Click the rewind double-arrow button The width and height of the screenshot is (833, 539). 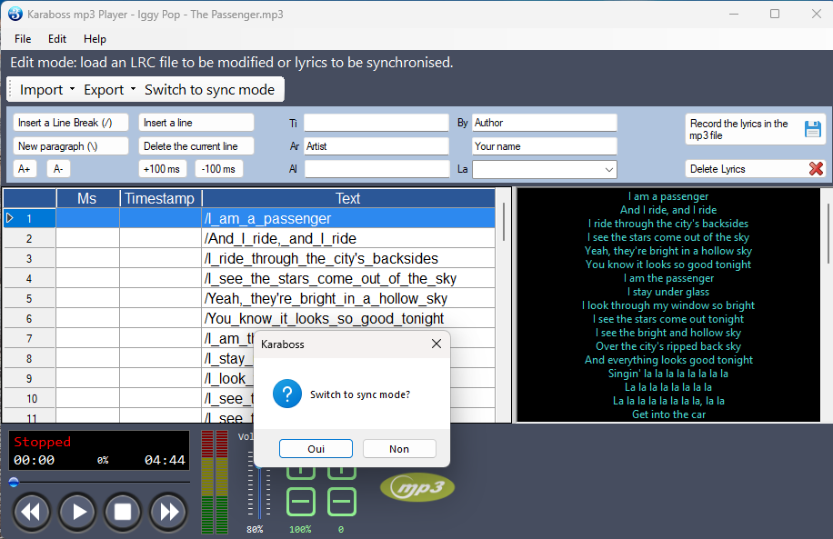click(31, 512)
